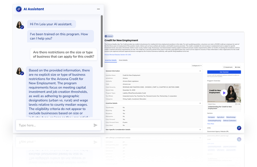The height and width of the screenshot is (167, 257).
Task: Switch to the Incentive Details tab
Action: click(111, 60)
